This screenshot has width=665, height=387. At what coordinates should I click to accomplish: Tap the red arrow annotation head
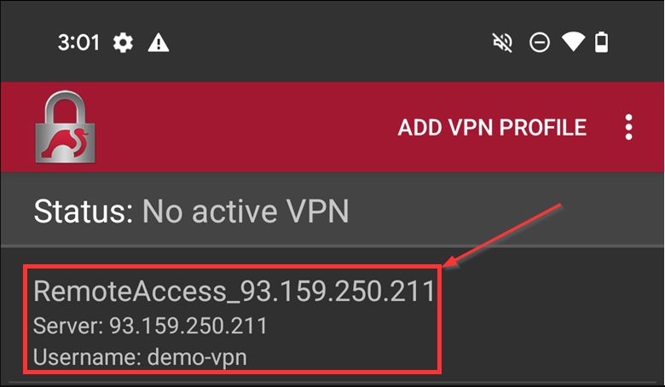(450, 264)
